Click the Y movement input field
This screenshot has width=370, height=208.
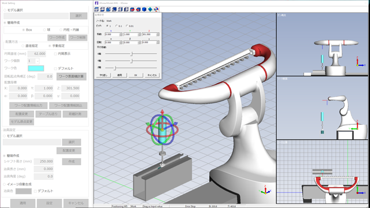coord(130,35)
